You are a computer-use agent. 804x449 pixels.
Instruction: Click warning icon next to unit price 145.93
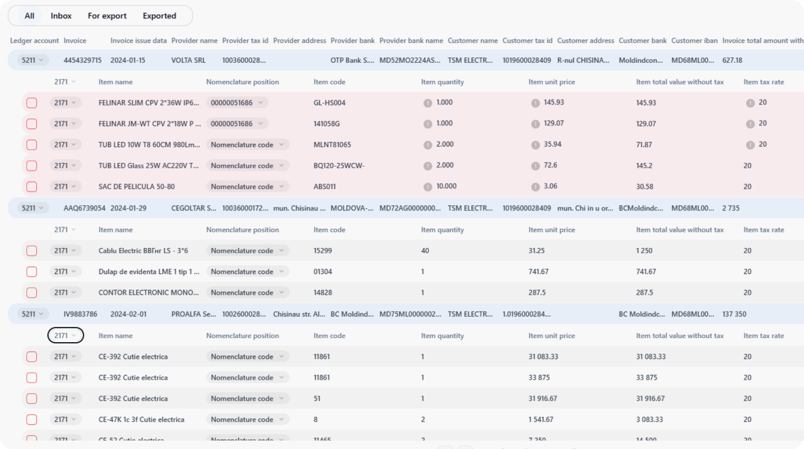coord(536,102)
